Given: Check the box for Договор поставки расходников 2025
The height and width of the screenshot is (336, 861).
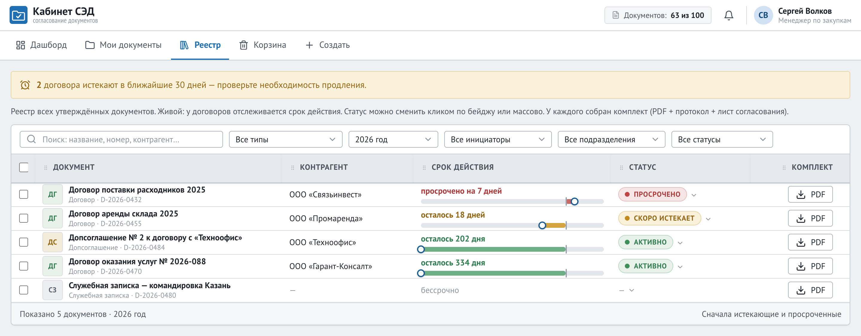Looking at the screenshot, I should [x=24, y=195].
